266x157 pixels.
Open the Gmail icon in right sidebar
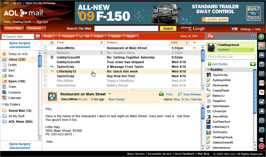pos(262,83)
